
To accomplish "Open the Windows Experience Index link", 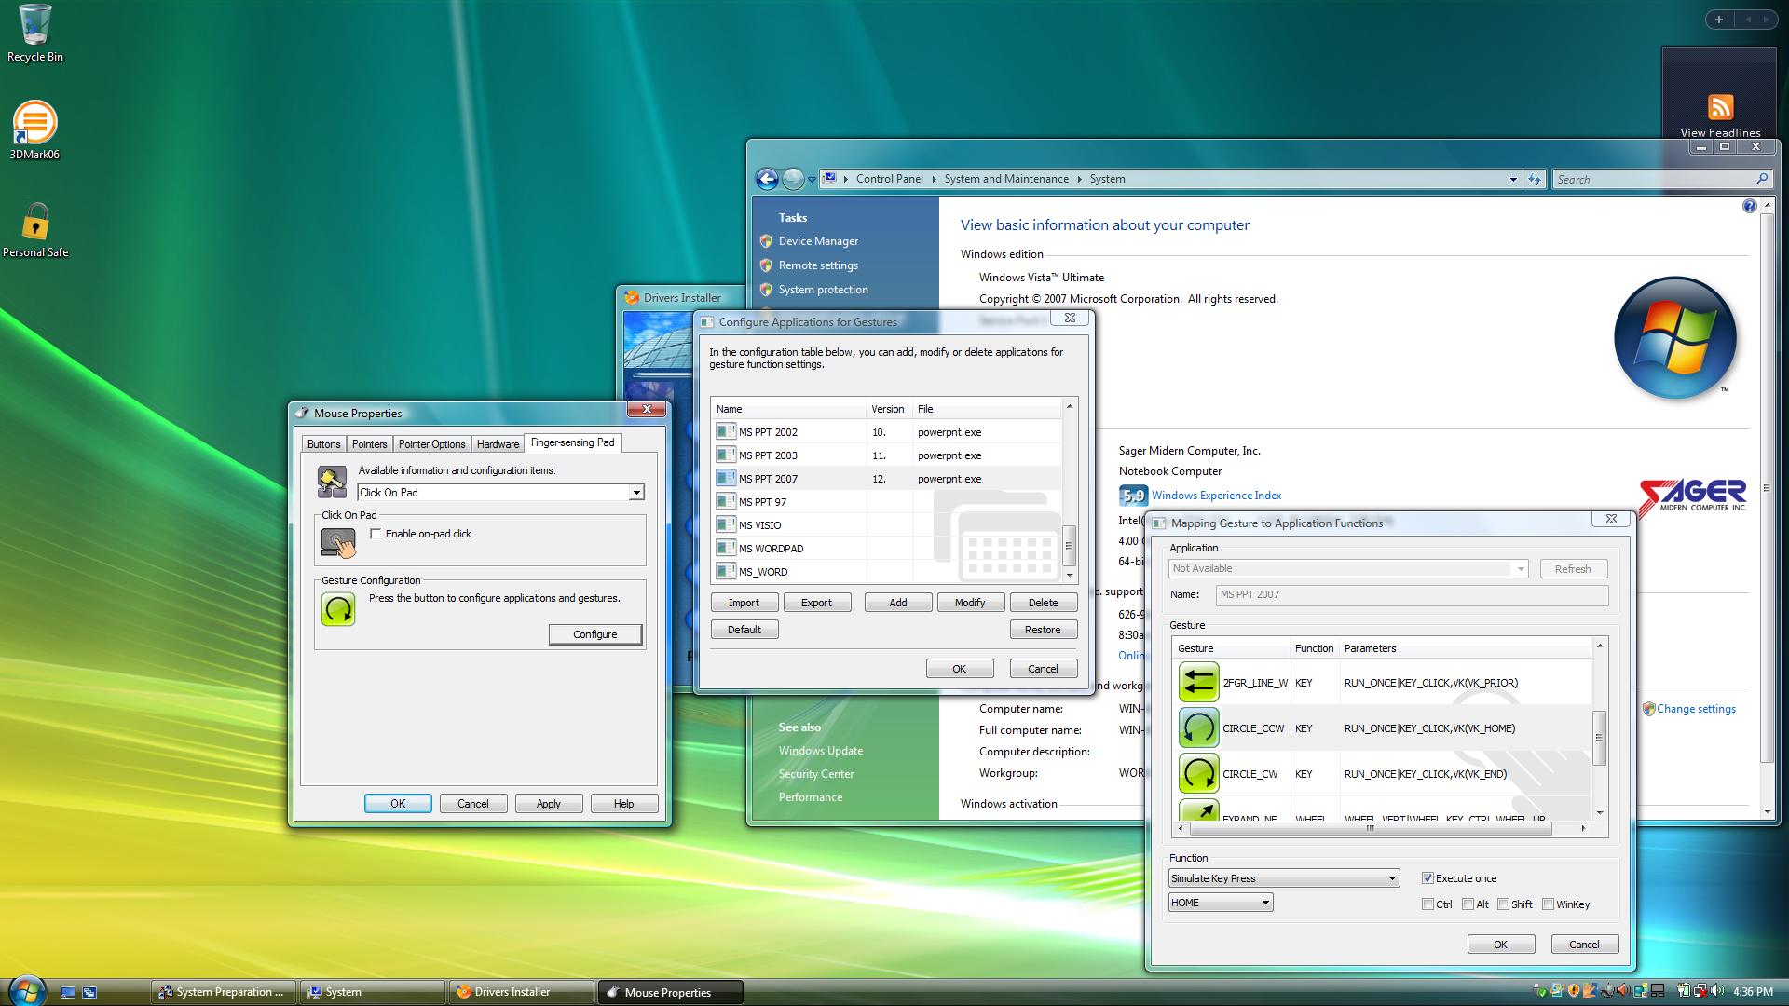I will click(1216, 496).
